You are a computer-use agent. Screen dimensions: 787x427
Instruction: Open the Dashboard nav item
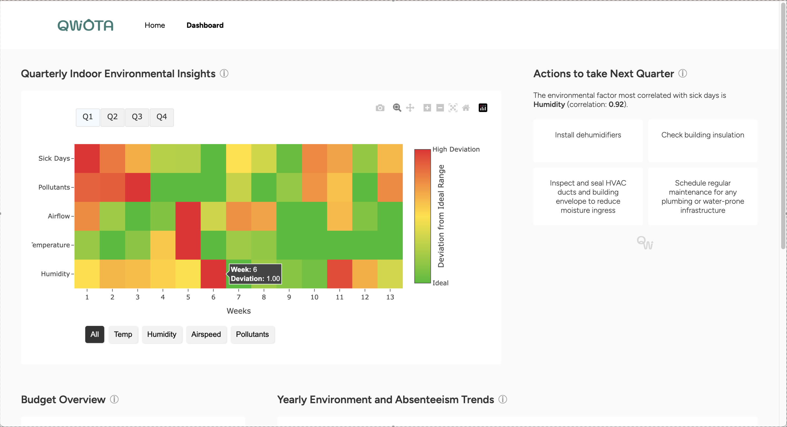click(x=205, y=25)
